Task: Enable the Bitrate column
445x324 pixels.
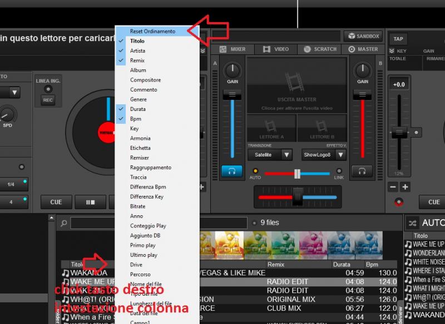Action: pos(157,206)
